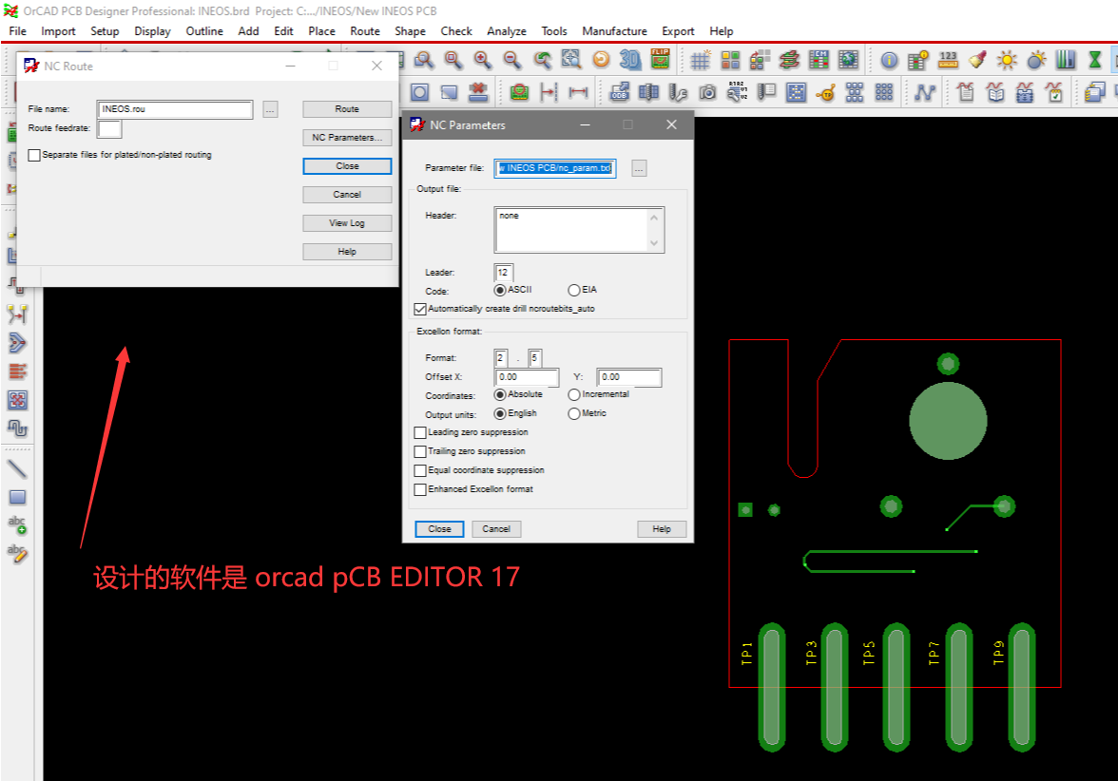Screen dimensions: 1118x781
Task: Open the File menu
Action: (x=17, y=31)
